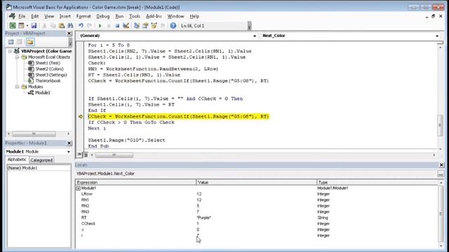Select Module1 in the Modules folder
This screenshot has width=449, height=252.
(43, 92)
